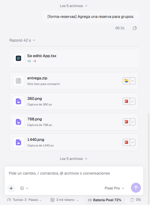This screenshot has height=205, width=150.
Task: Focus the Pide un cambio input field
Action: pyautogui.click(x=74, y=173)
